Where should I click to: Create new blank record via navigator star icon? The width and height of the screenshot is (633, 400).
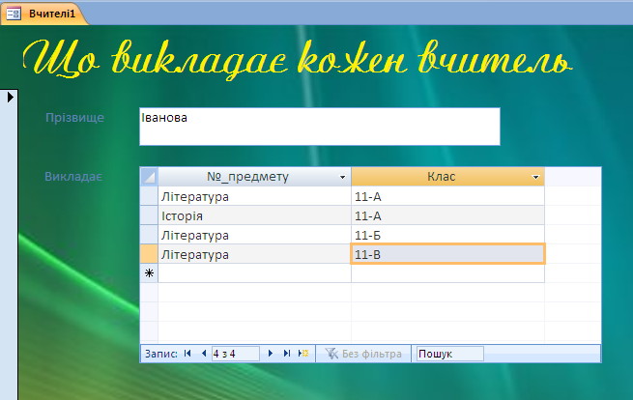[x=303, y=354]
